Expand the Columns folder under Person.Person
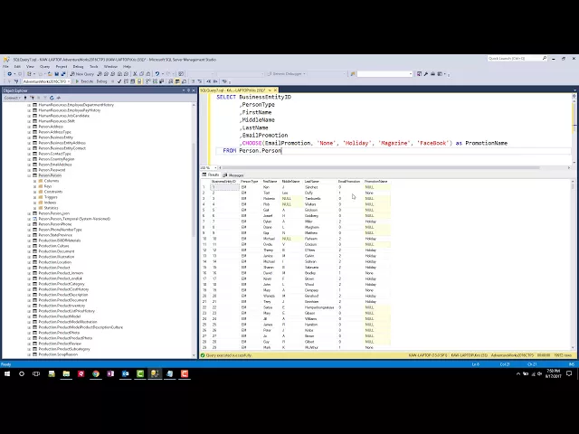579x434 pixels. [x=35, y=181]
